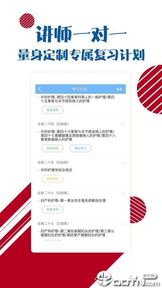Open 观看课程 for 第四十四章骨科病人
The width and height of the screenshot is (162, 288).
[x=53, y=110]
